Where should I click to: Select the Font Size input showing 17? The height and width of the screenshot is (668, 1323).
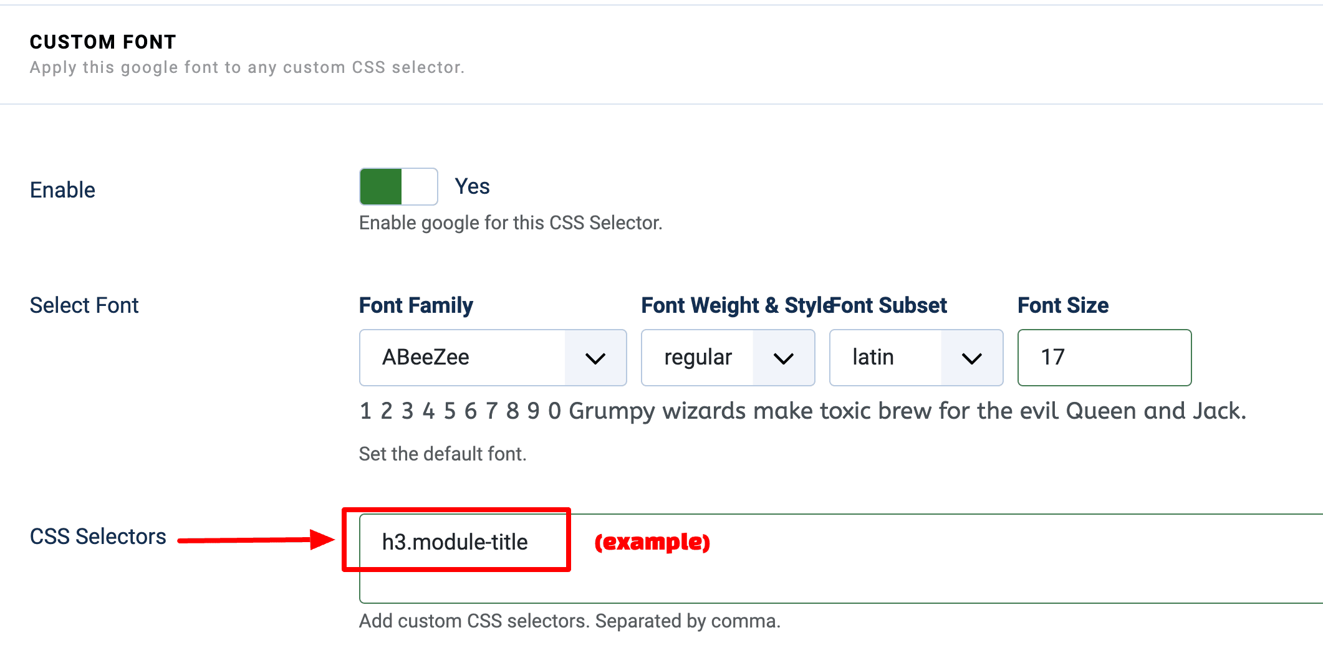click(1104, 357)
